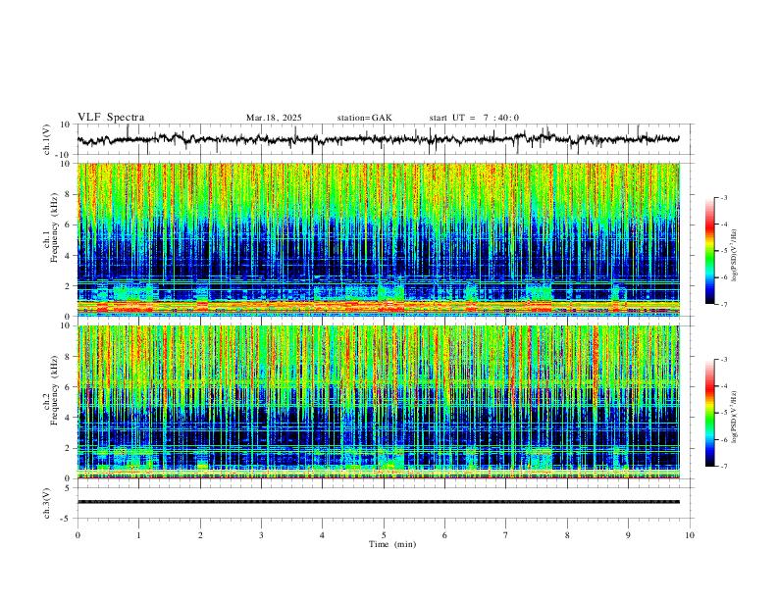Click the "ch.1(V)" waveform axis label

point(47,139)
